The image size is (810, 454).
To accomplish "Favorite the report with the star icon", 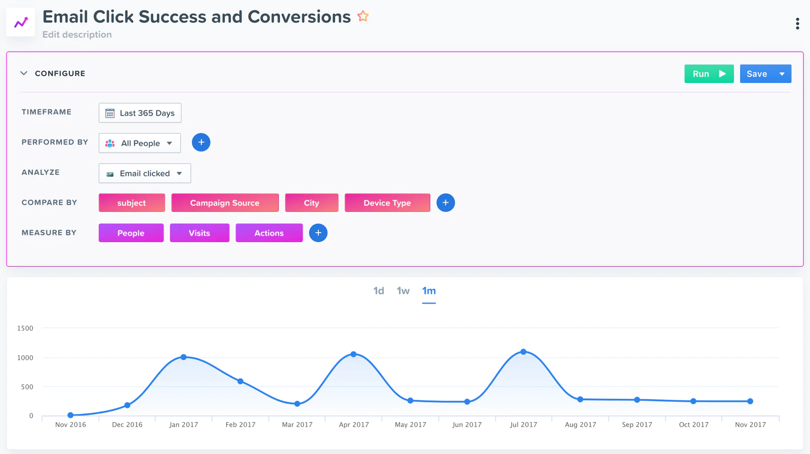I will 363,16.
